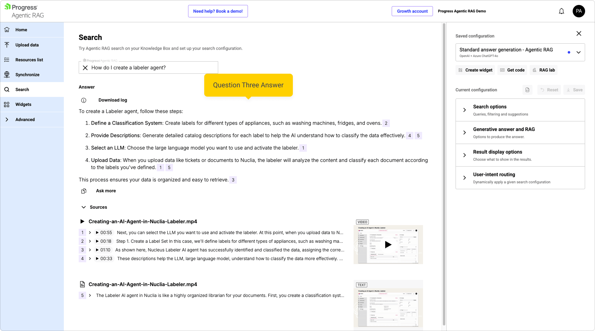Copy the answer using the copy icon
Viewport: 595px width, 331px height.
(x=84, y=191)
